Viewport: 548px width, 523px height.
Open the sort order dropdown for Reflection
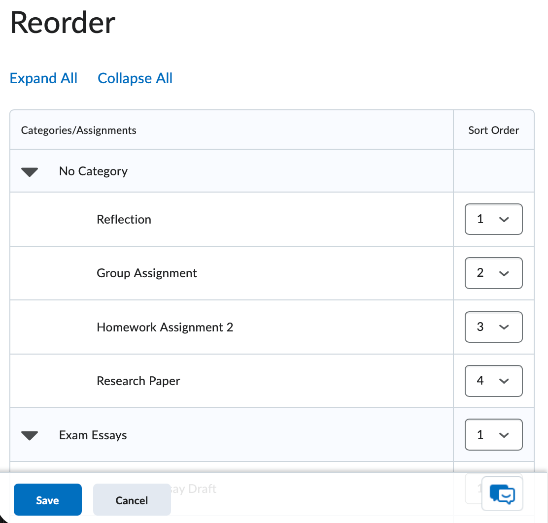pos(493,219)
